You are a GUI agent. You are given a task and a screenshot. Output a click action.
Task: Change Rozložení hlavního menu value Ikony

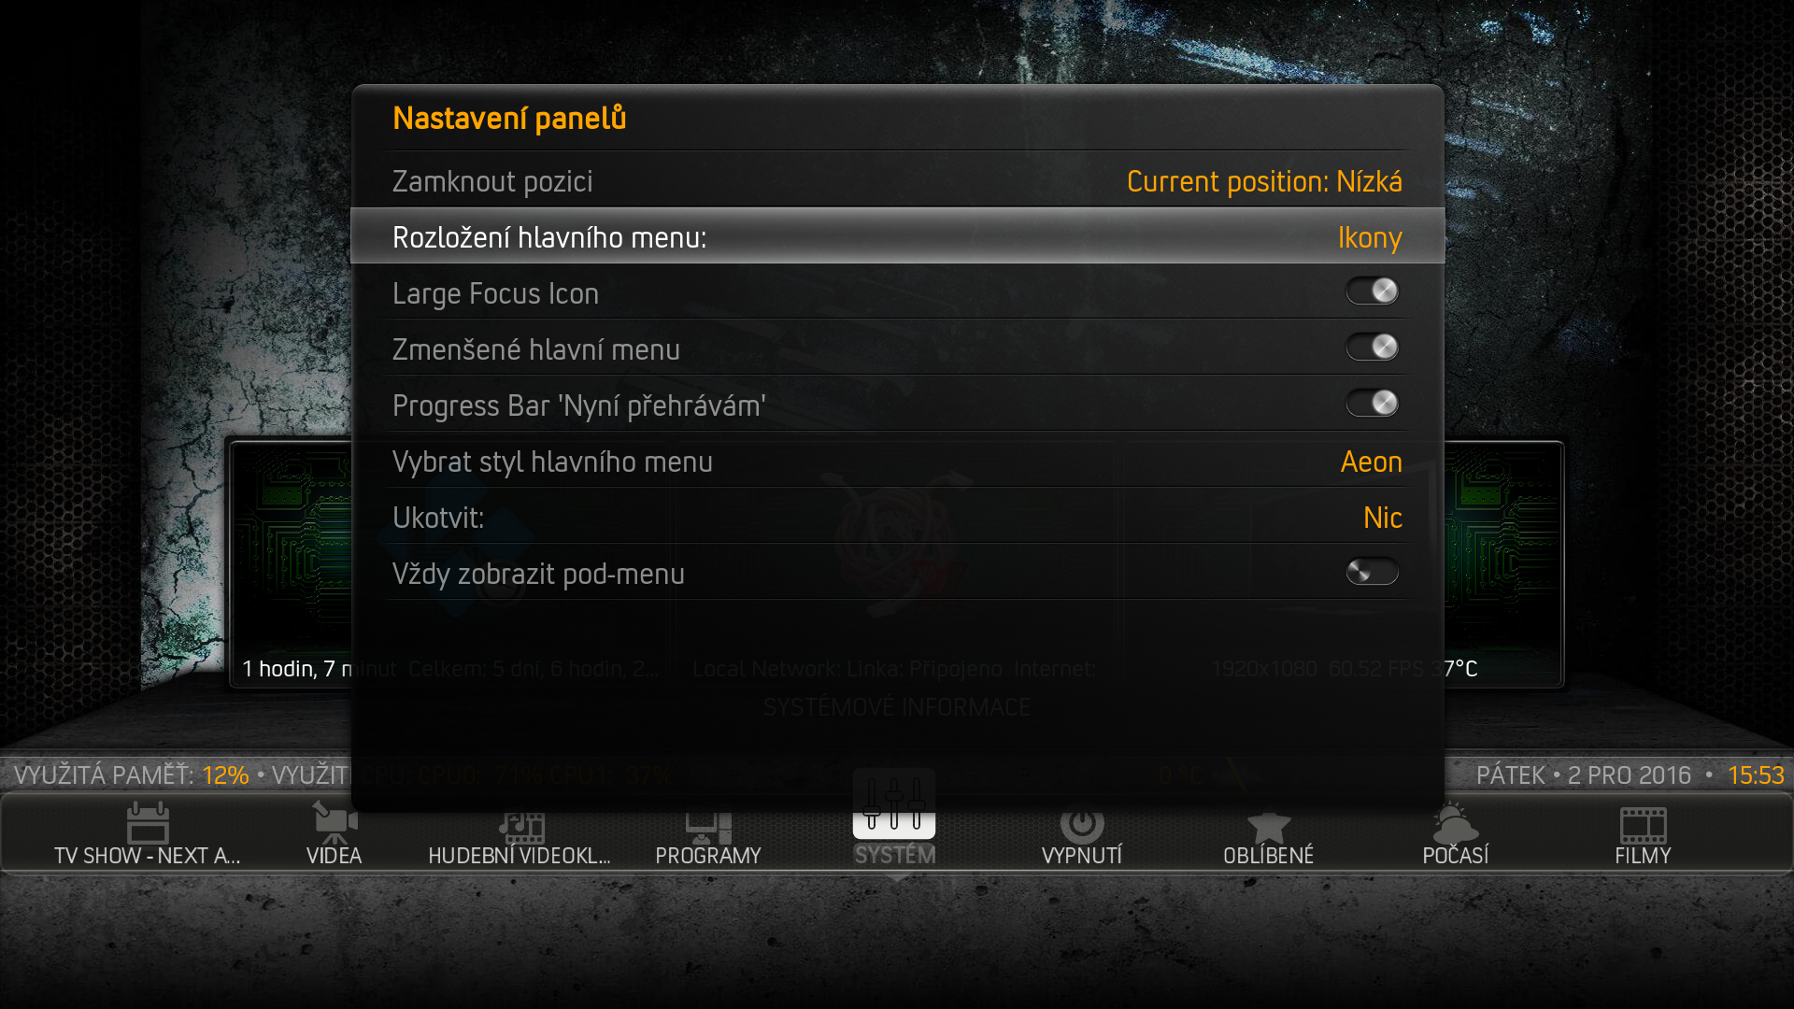point(1370,237)
